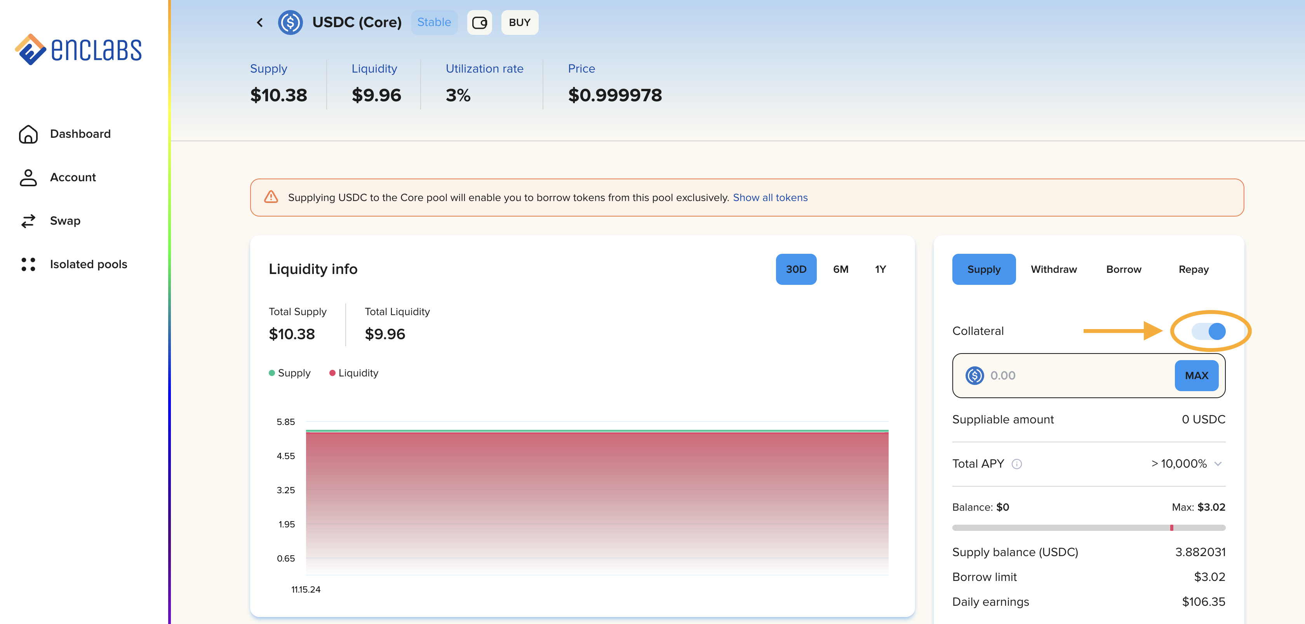1305x624 pixels.
Task: Open Dashboard from the sidebar
Action: pyautogui.click(x=80, y=133)
